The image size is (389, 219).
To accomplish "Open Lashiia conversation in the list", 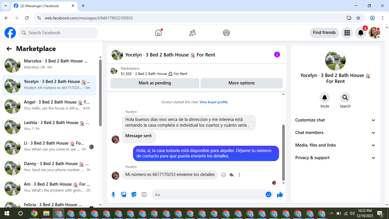I will (x=49, y=126).
